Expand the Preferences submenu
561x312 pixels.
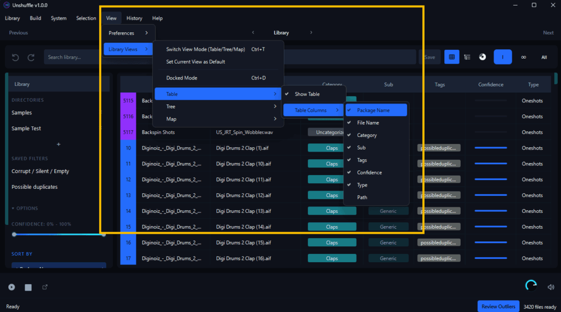(x=128, y=33)
